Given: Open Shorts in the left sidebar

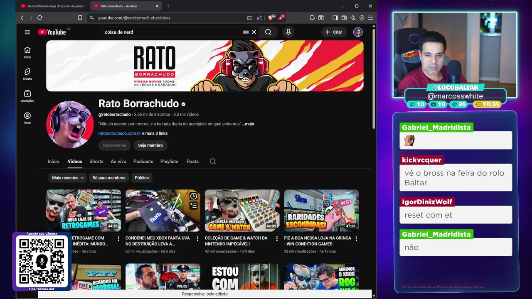Looking at the screenshot, I should 27,74.
